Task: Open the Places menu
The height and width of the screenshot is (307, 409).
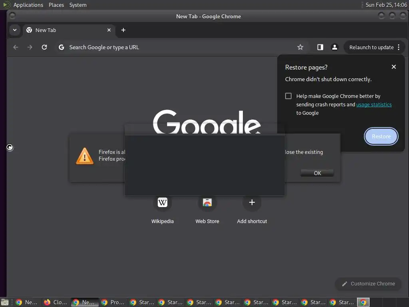Action: (x=56, y=5)
